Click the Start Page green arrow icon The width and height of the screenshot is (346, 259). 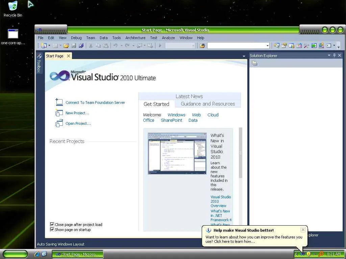click(314, 46)
